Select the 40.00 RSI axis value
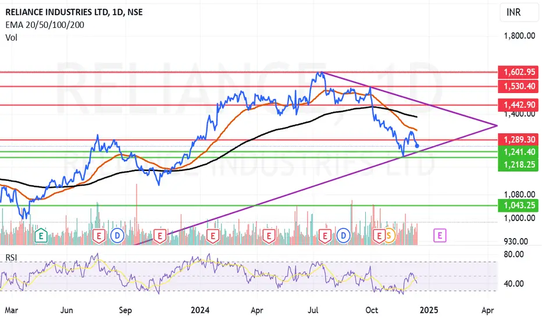The image size is (542, 320). [514, 284]
